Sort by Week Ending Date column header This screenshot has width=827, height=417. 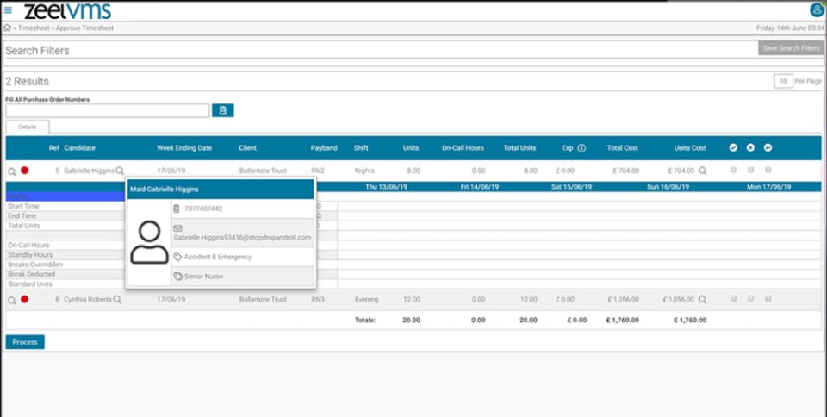point(184,148)
